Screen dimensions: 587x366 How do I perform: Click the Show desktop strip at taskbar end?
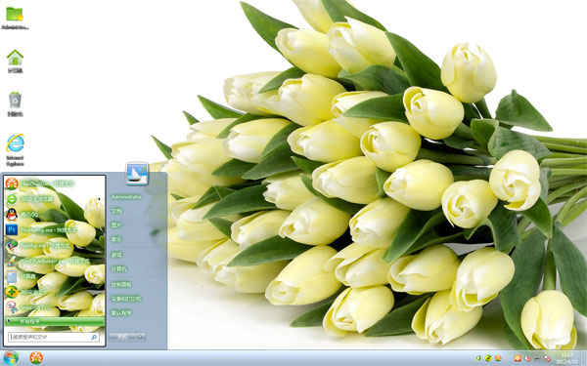(584, 358)
